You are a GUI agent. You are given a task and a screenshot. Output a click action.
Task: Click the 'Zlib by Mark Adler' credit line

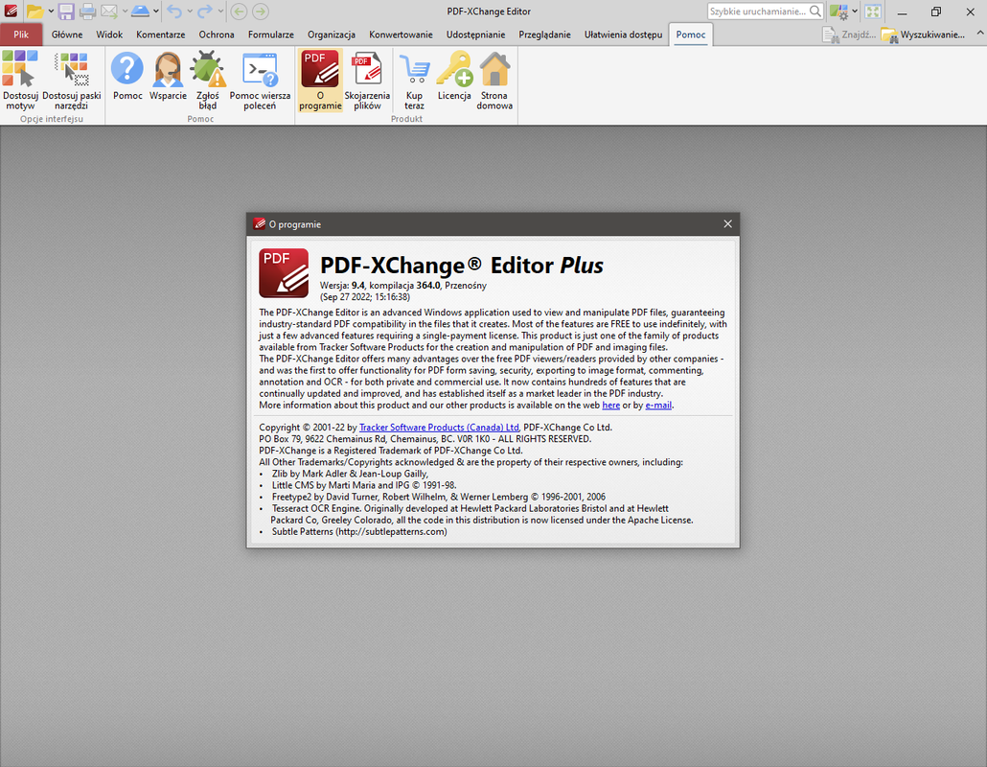pyautogui.click(x=350, y=474)
